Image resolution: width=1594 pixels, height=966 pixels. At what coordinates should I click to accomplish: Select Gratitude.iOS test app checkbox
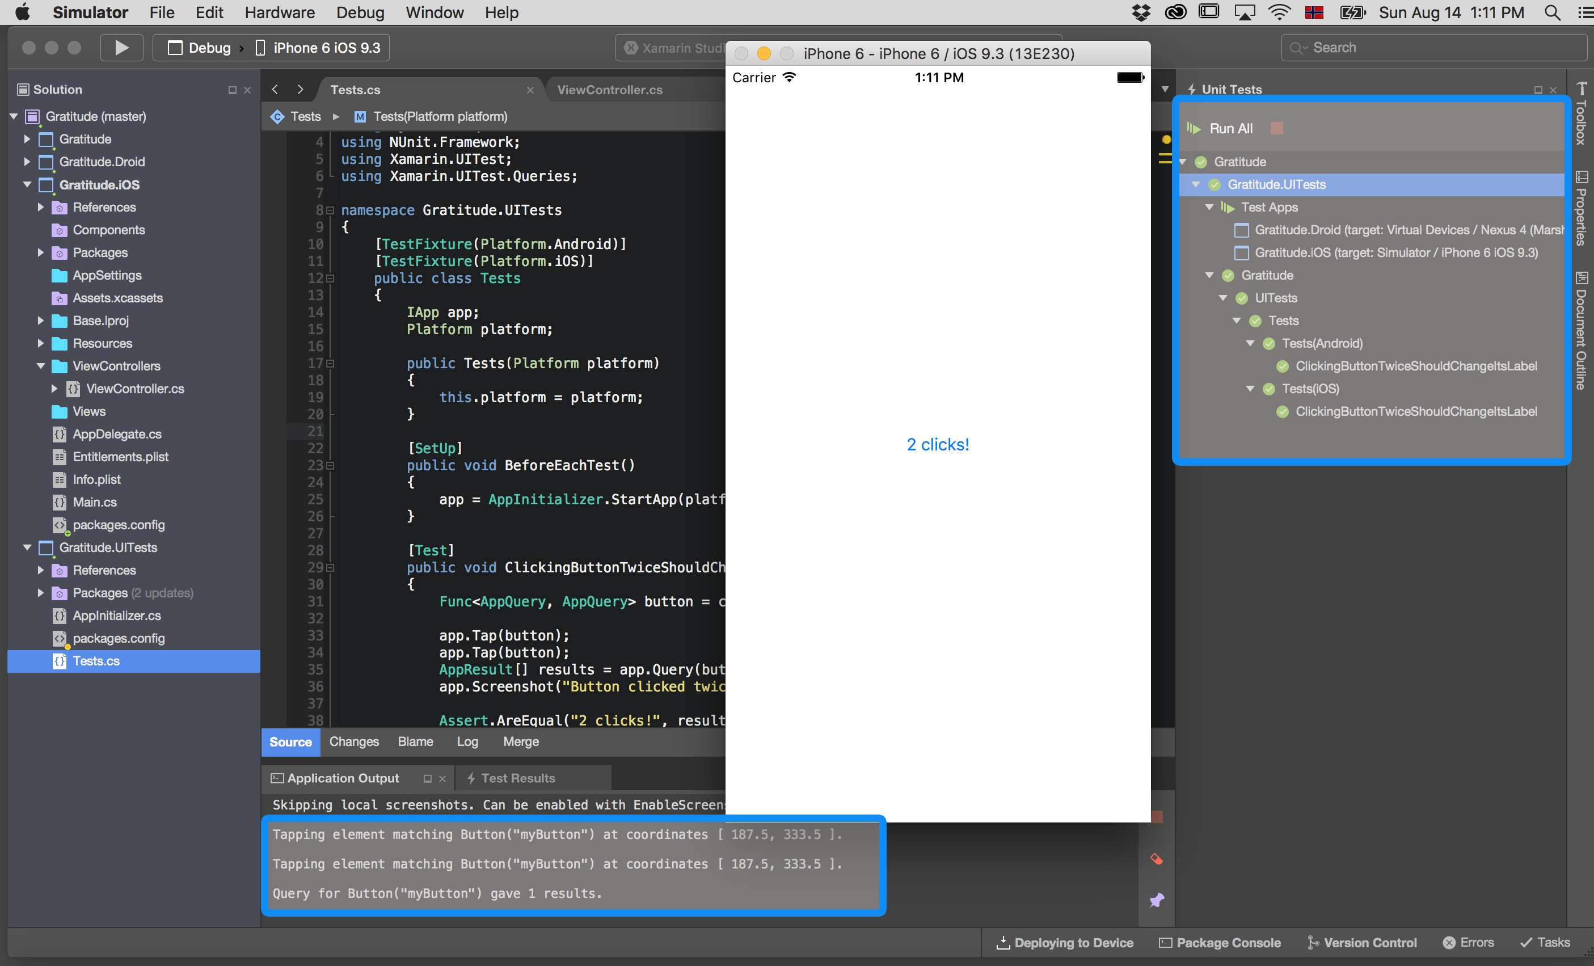tap(1241, 253)
